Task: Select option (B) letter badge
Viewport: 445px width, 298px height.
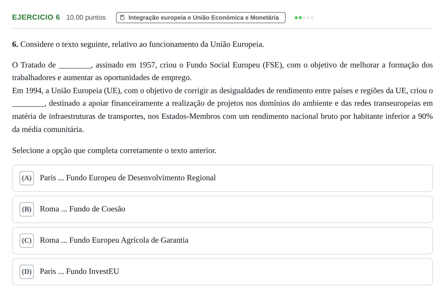Action: coord(27,209)
